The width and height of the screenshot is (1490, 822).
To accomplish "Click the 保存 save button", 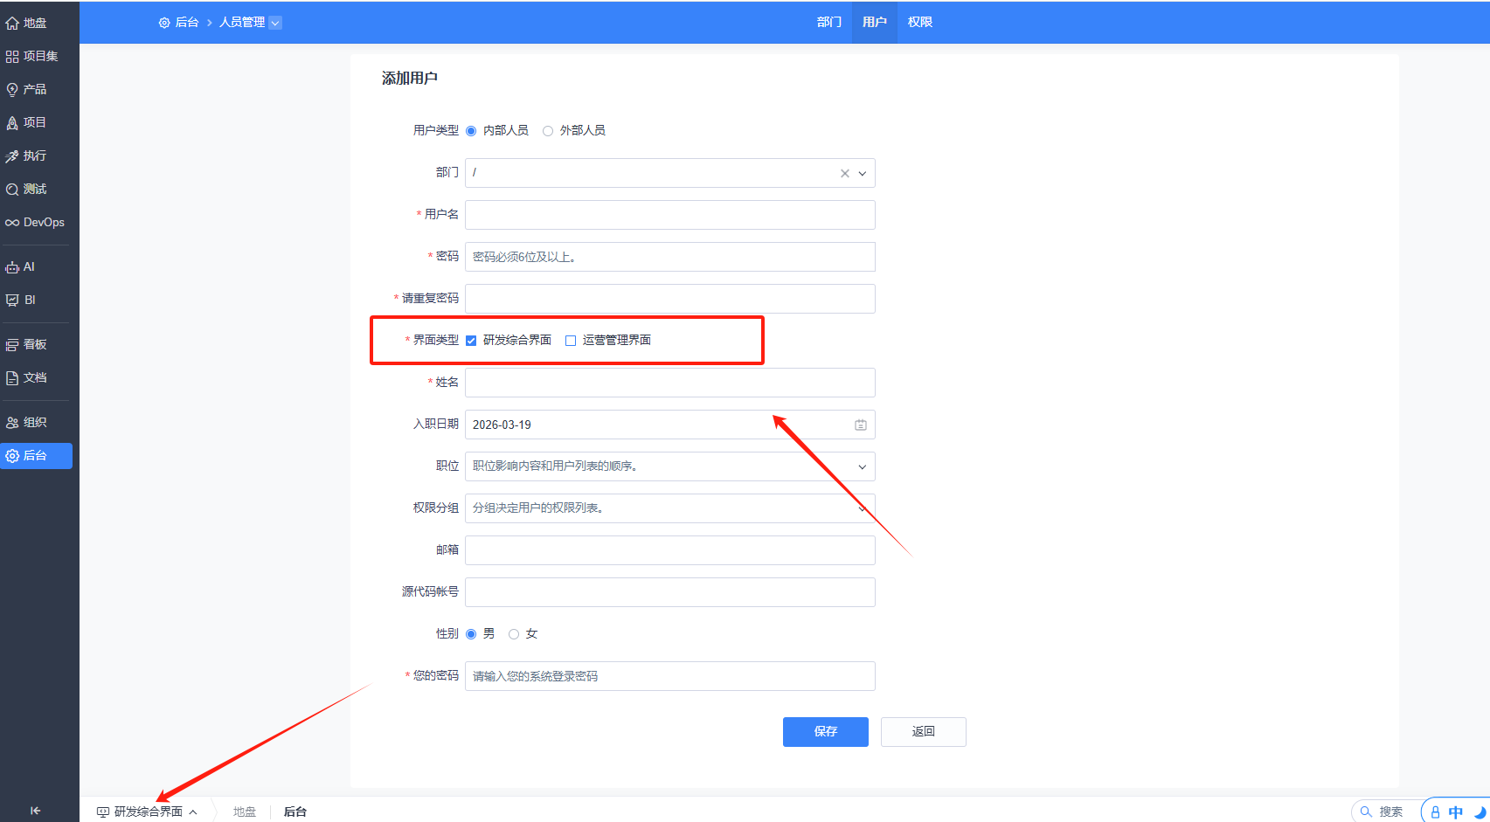I will (x=826, y=732).
